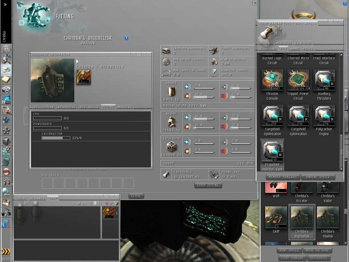
Task: Click the Deliveries button
Action: tap(319, 258)
